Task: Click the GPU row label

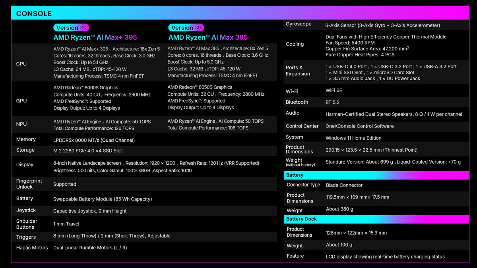Action: pyautogui.click(x=21, y=101)
